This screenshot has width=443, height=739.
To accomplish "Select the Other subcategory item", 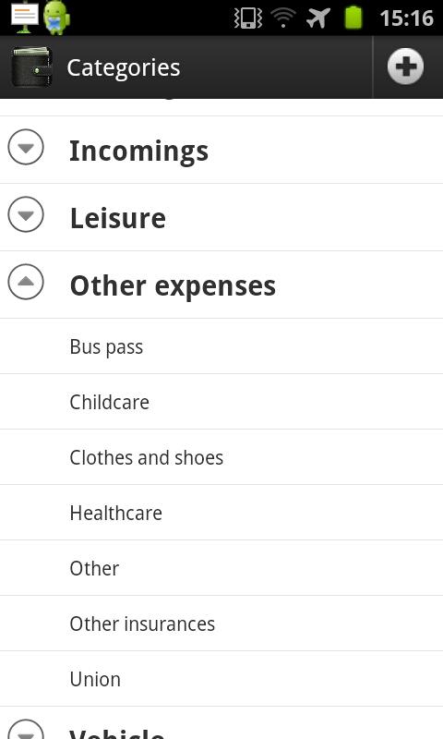I will (x=221, y=568).
